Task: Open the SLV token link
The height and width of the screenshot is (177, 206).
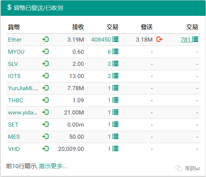Action: [13, 64]
